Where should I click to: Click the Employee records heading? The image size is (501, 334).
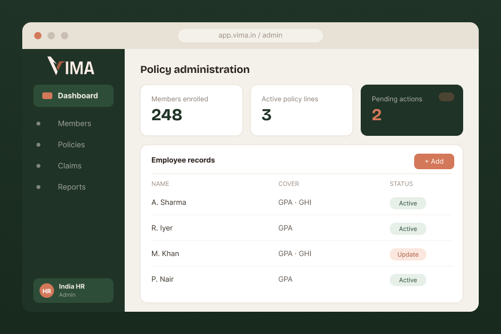click(x=183, y=160)
